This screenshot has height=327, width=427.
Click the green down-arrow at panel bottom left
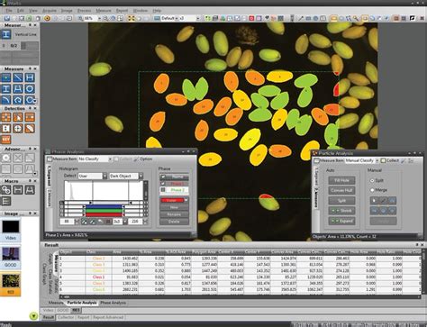[x=33, y=316]
